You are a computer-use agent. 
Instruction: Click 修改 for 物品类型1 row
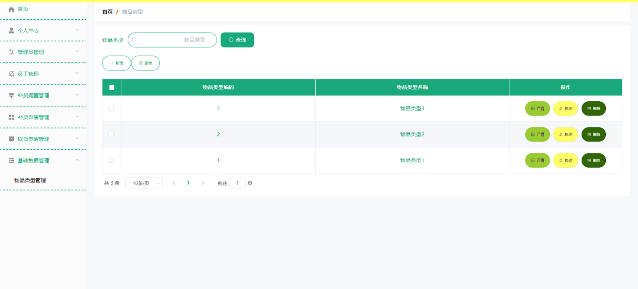pos(566,160)
